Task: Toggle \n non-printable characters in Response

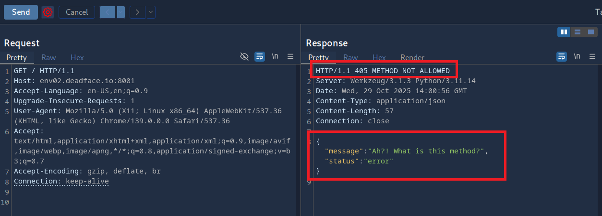Action: click(577, 56)
